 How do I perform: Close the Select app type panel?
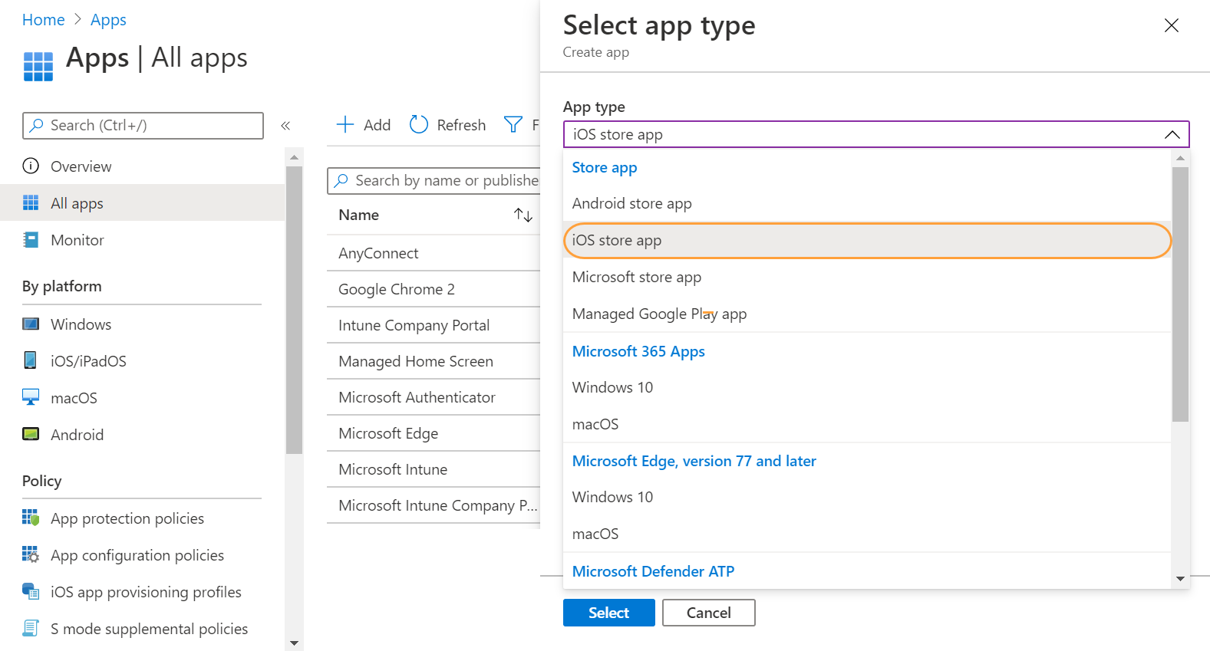1171,25
